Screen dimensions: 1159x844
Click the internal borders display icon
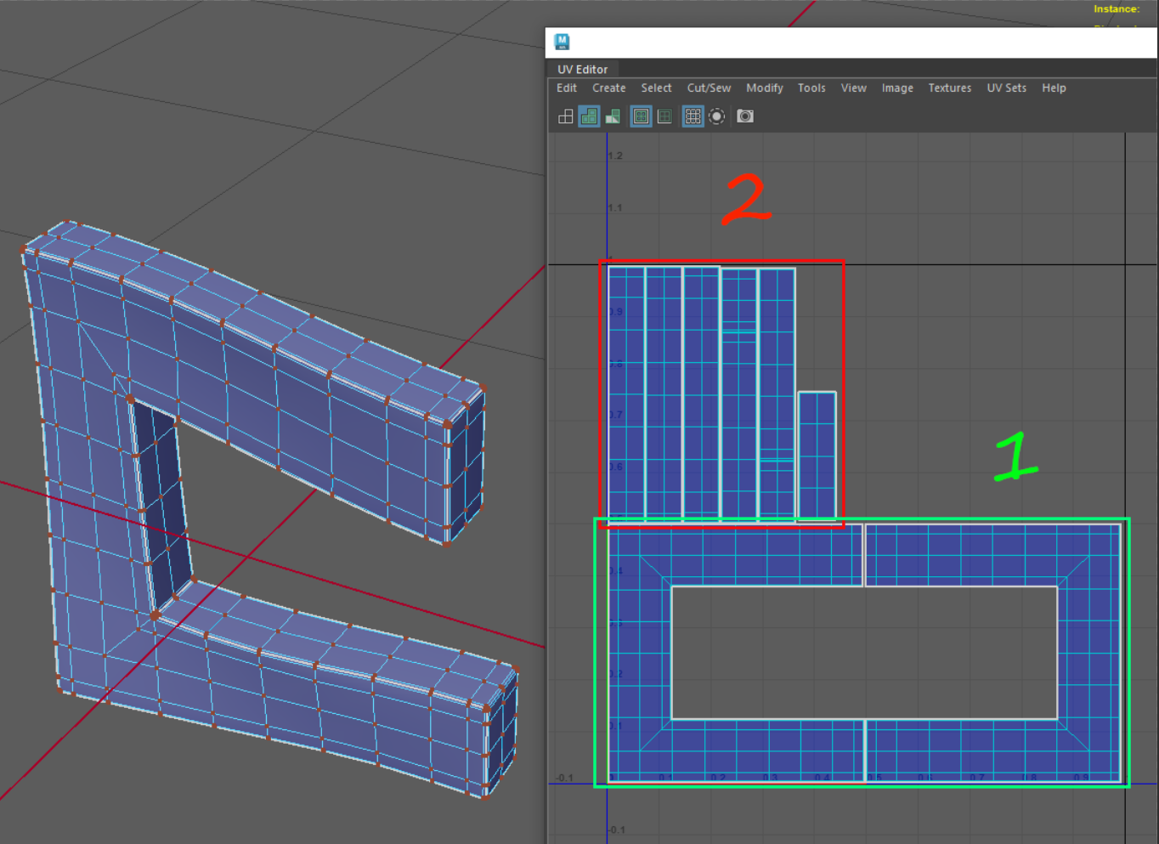tap(664, 116)
